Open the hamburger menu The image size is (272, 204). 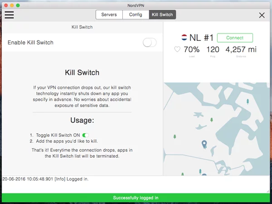(x=9, y=15)
